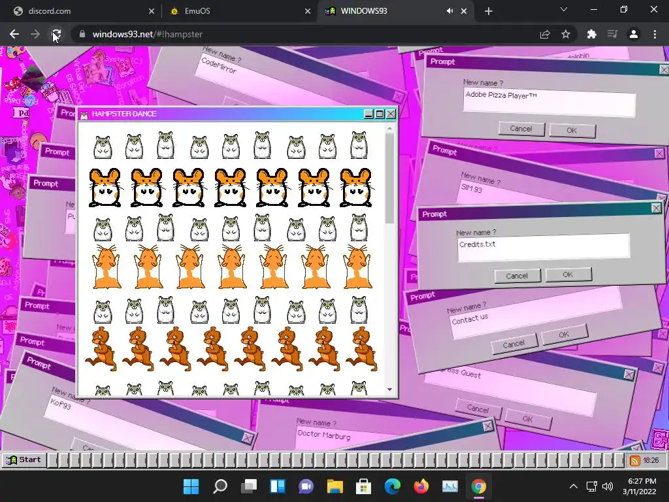Go forward in browser history

point(35,34)
